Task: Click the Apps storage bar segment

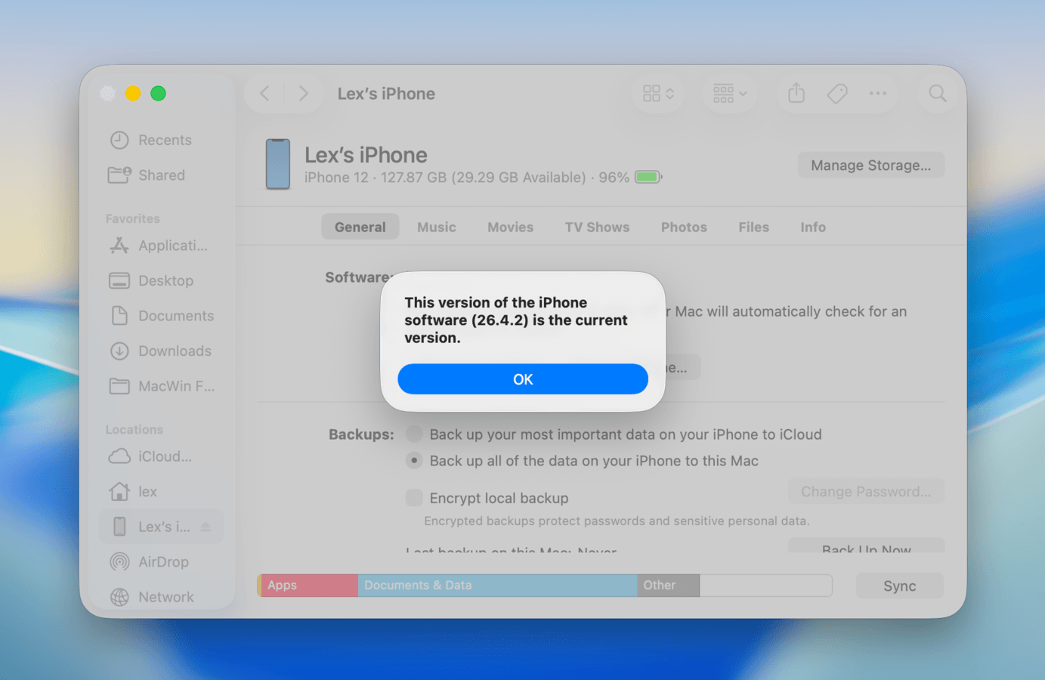Action: click(309, 586)
